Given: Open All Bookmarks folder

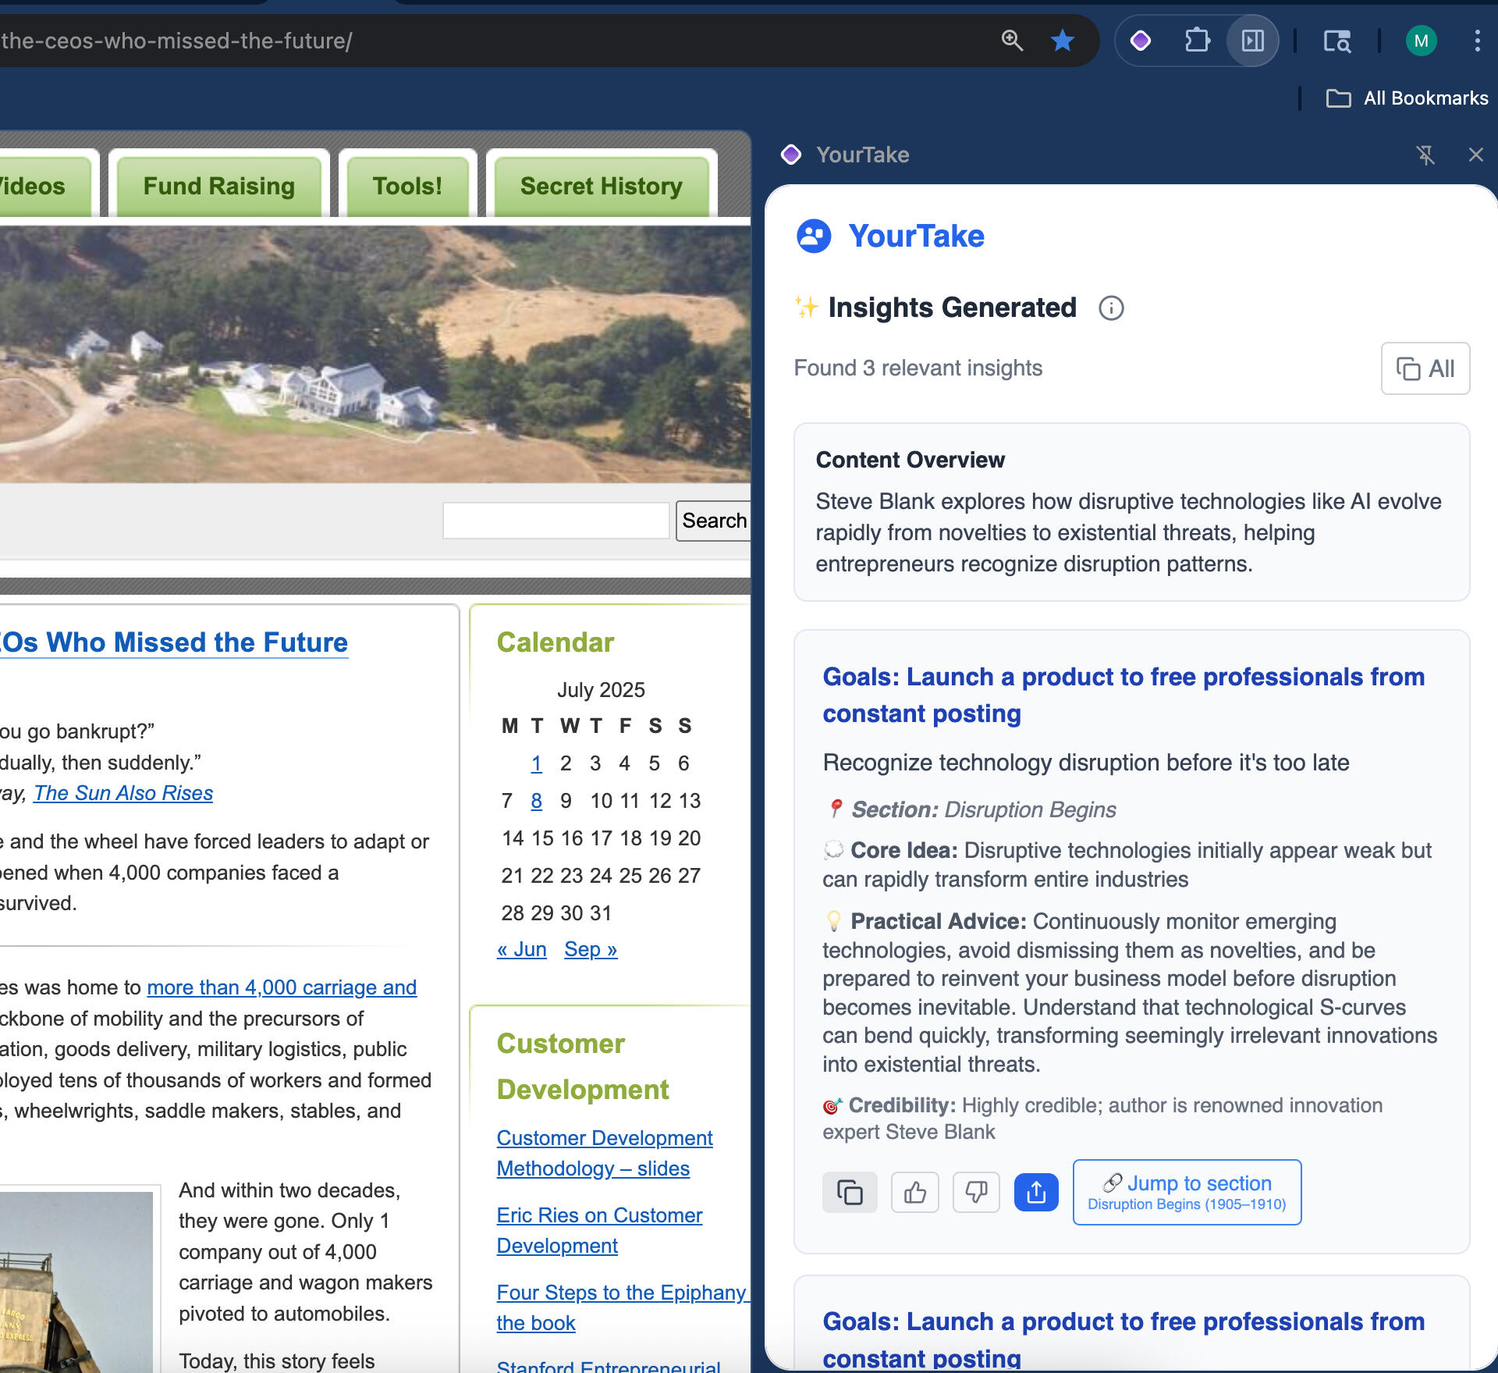Looking at the screenshot, I should click(x=1407, y=98).
